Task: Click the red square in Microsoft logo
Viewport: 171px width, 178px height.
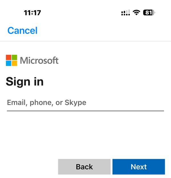Action: point(9,57)
